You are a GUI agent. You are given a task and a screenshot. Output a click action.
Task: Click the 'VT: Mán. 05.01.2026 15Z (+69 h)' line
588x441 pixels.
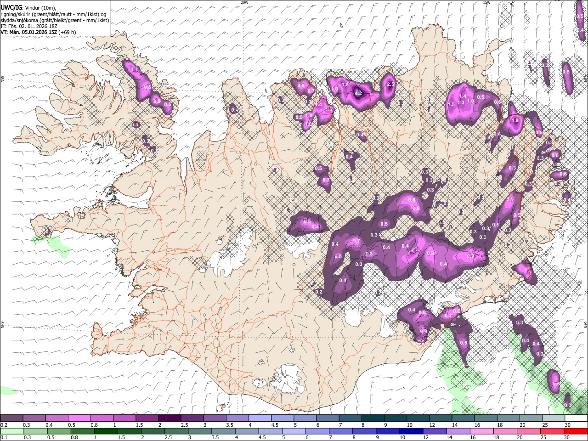click(38, 32)
